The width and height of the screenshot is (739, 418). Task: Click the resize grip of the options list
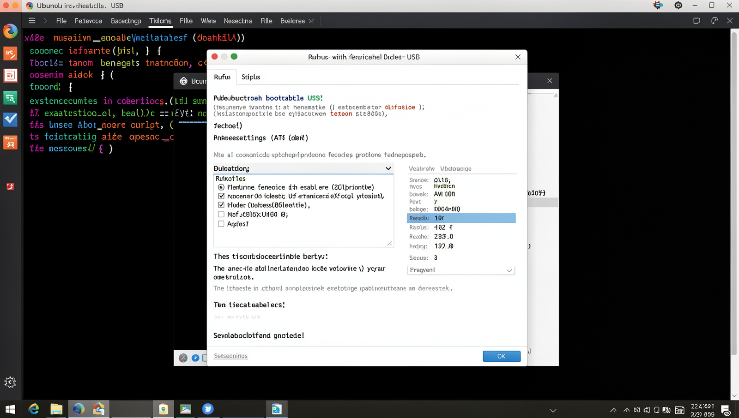[x=390, y=244]
